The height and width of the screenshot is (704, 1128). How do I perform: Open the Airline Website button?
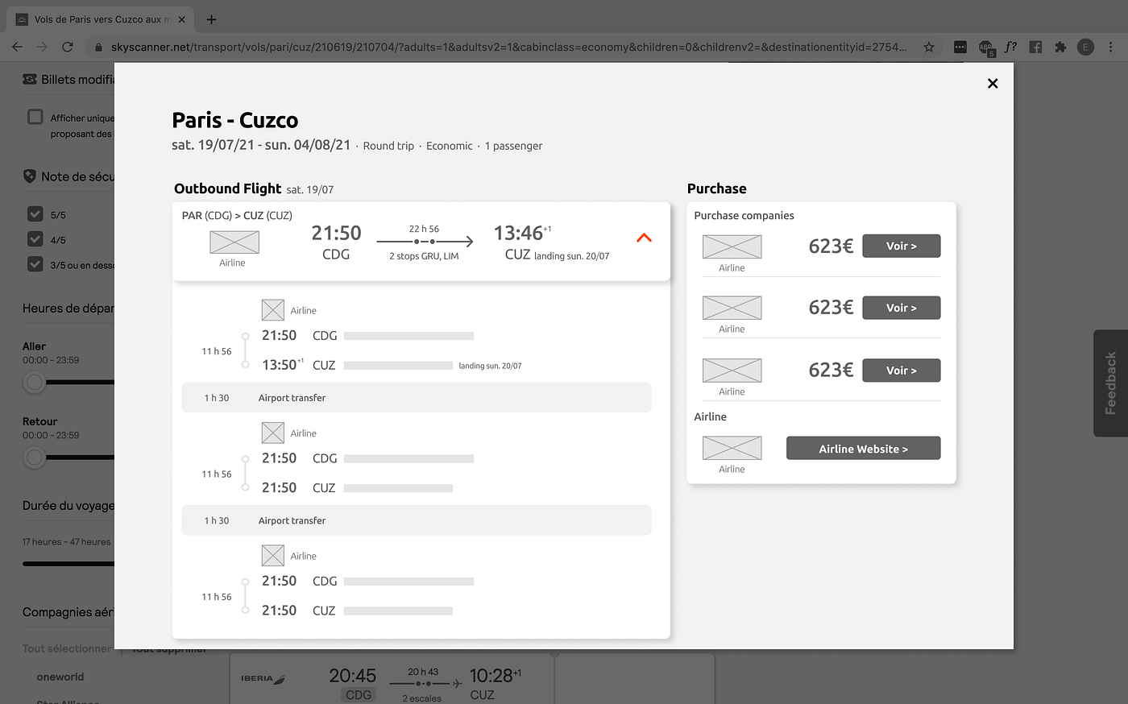point(863,449)
